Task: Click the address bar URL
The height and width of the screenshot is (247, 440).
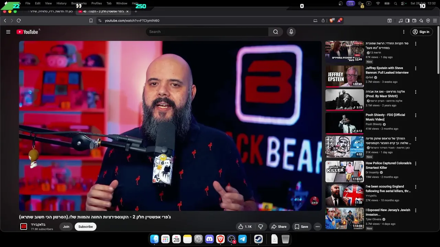Action: pyautogui.click(x=132, y=21)
